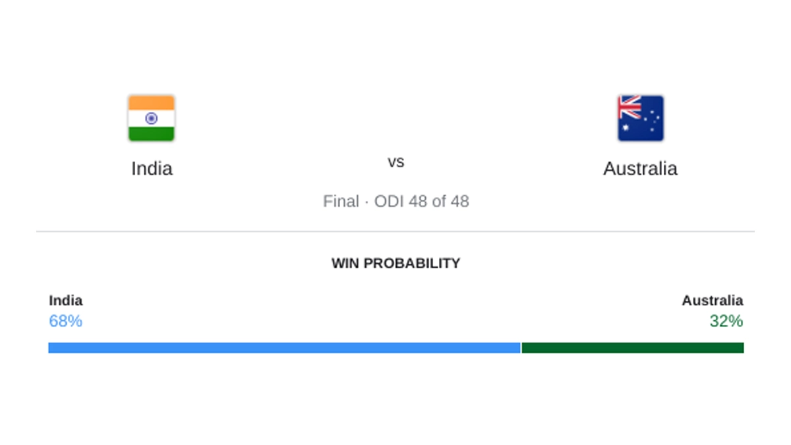Click India's 68% win probability value

[x=66, y=321]
